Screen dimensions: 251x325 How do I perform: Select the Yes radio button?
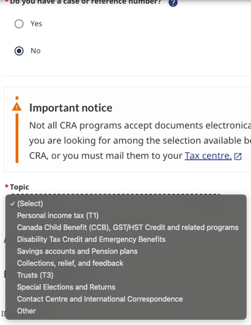pos(19,24)
